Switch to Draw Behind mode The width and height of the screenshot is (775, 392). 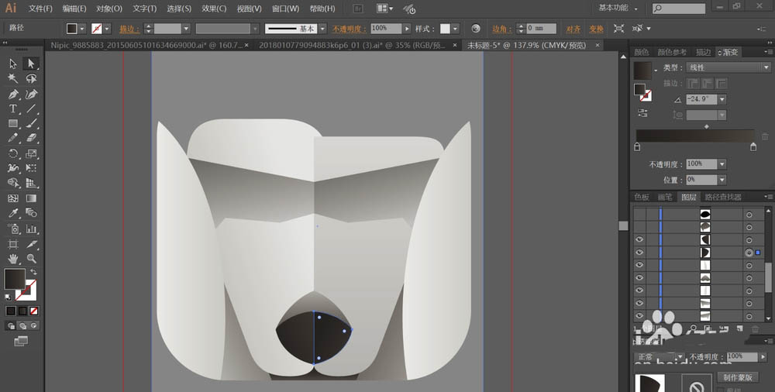[22, 325]
